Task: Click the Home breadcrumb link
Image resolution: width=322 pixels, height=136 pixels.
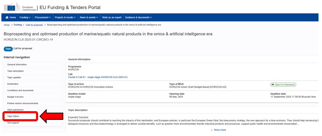Action: [x=7, y=25]
